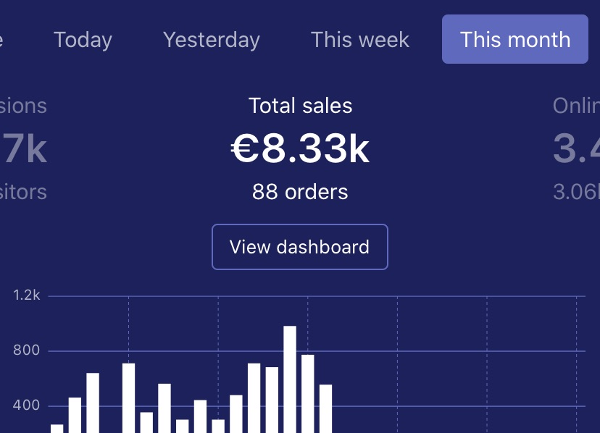Click the visitors count on the left card
Screen dimensions: 600x433
tap(23, 192)
